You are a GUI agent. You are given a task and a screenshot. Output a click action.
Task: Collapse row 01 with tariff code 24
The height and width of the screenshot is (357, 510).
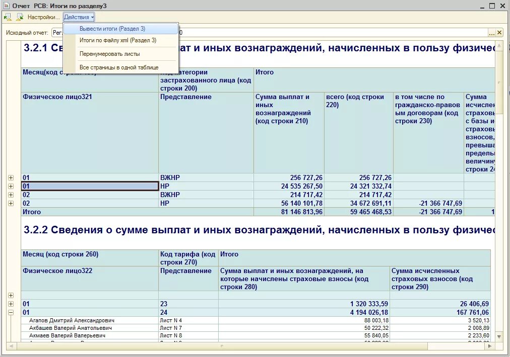[x=11, y=313]
